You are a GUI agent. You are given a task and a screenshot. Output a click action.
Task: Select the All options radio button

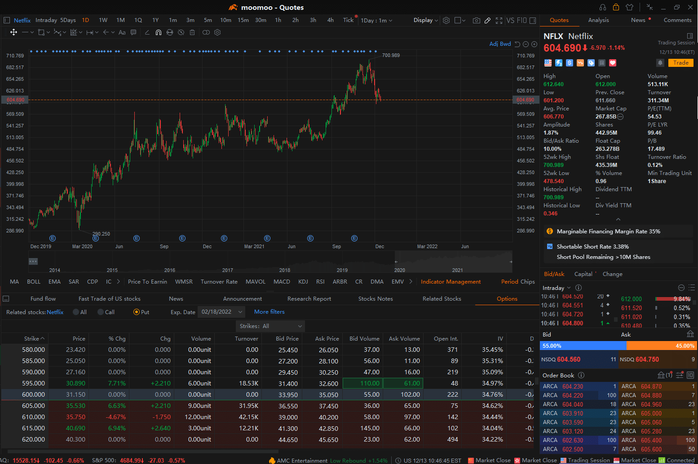coord(76,312)
